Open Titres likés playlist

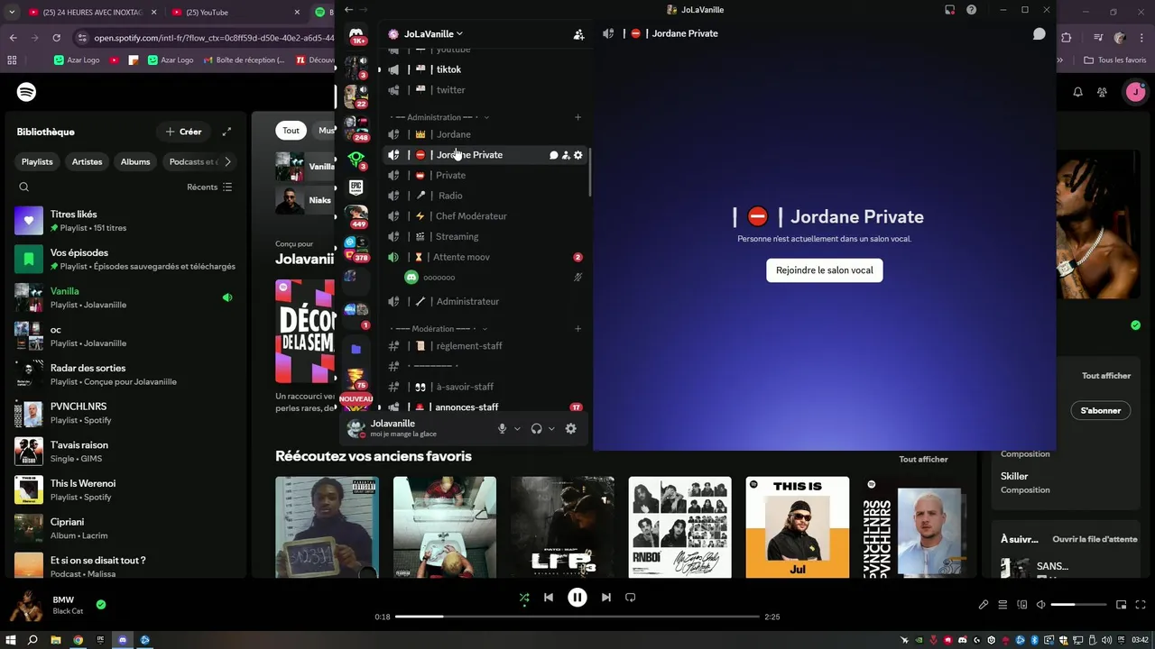tap(126, 221)
